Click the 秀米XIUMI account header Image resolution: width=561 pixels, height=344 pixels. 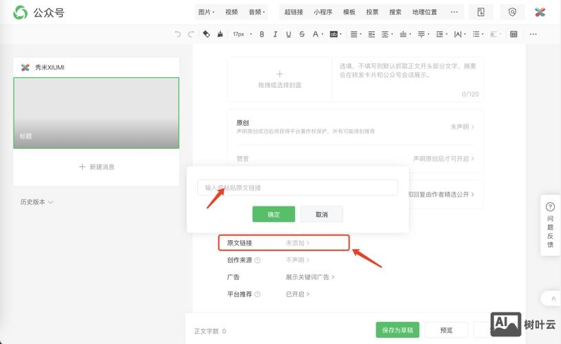point(96,67)
